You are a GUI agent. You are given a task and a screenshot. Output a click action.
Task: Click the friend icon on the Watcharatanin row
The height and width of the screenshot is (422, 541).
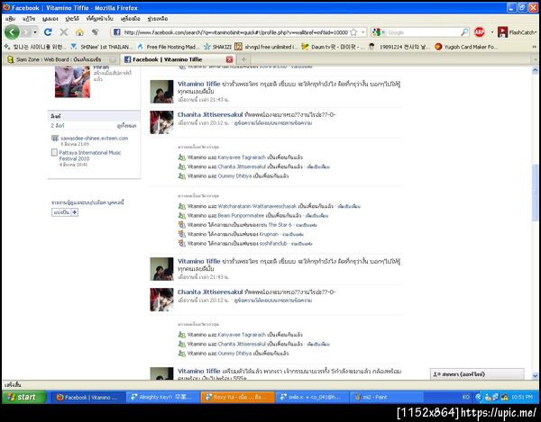pos(181,206)
